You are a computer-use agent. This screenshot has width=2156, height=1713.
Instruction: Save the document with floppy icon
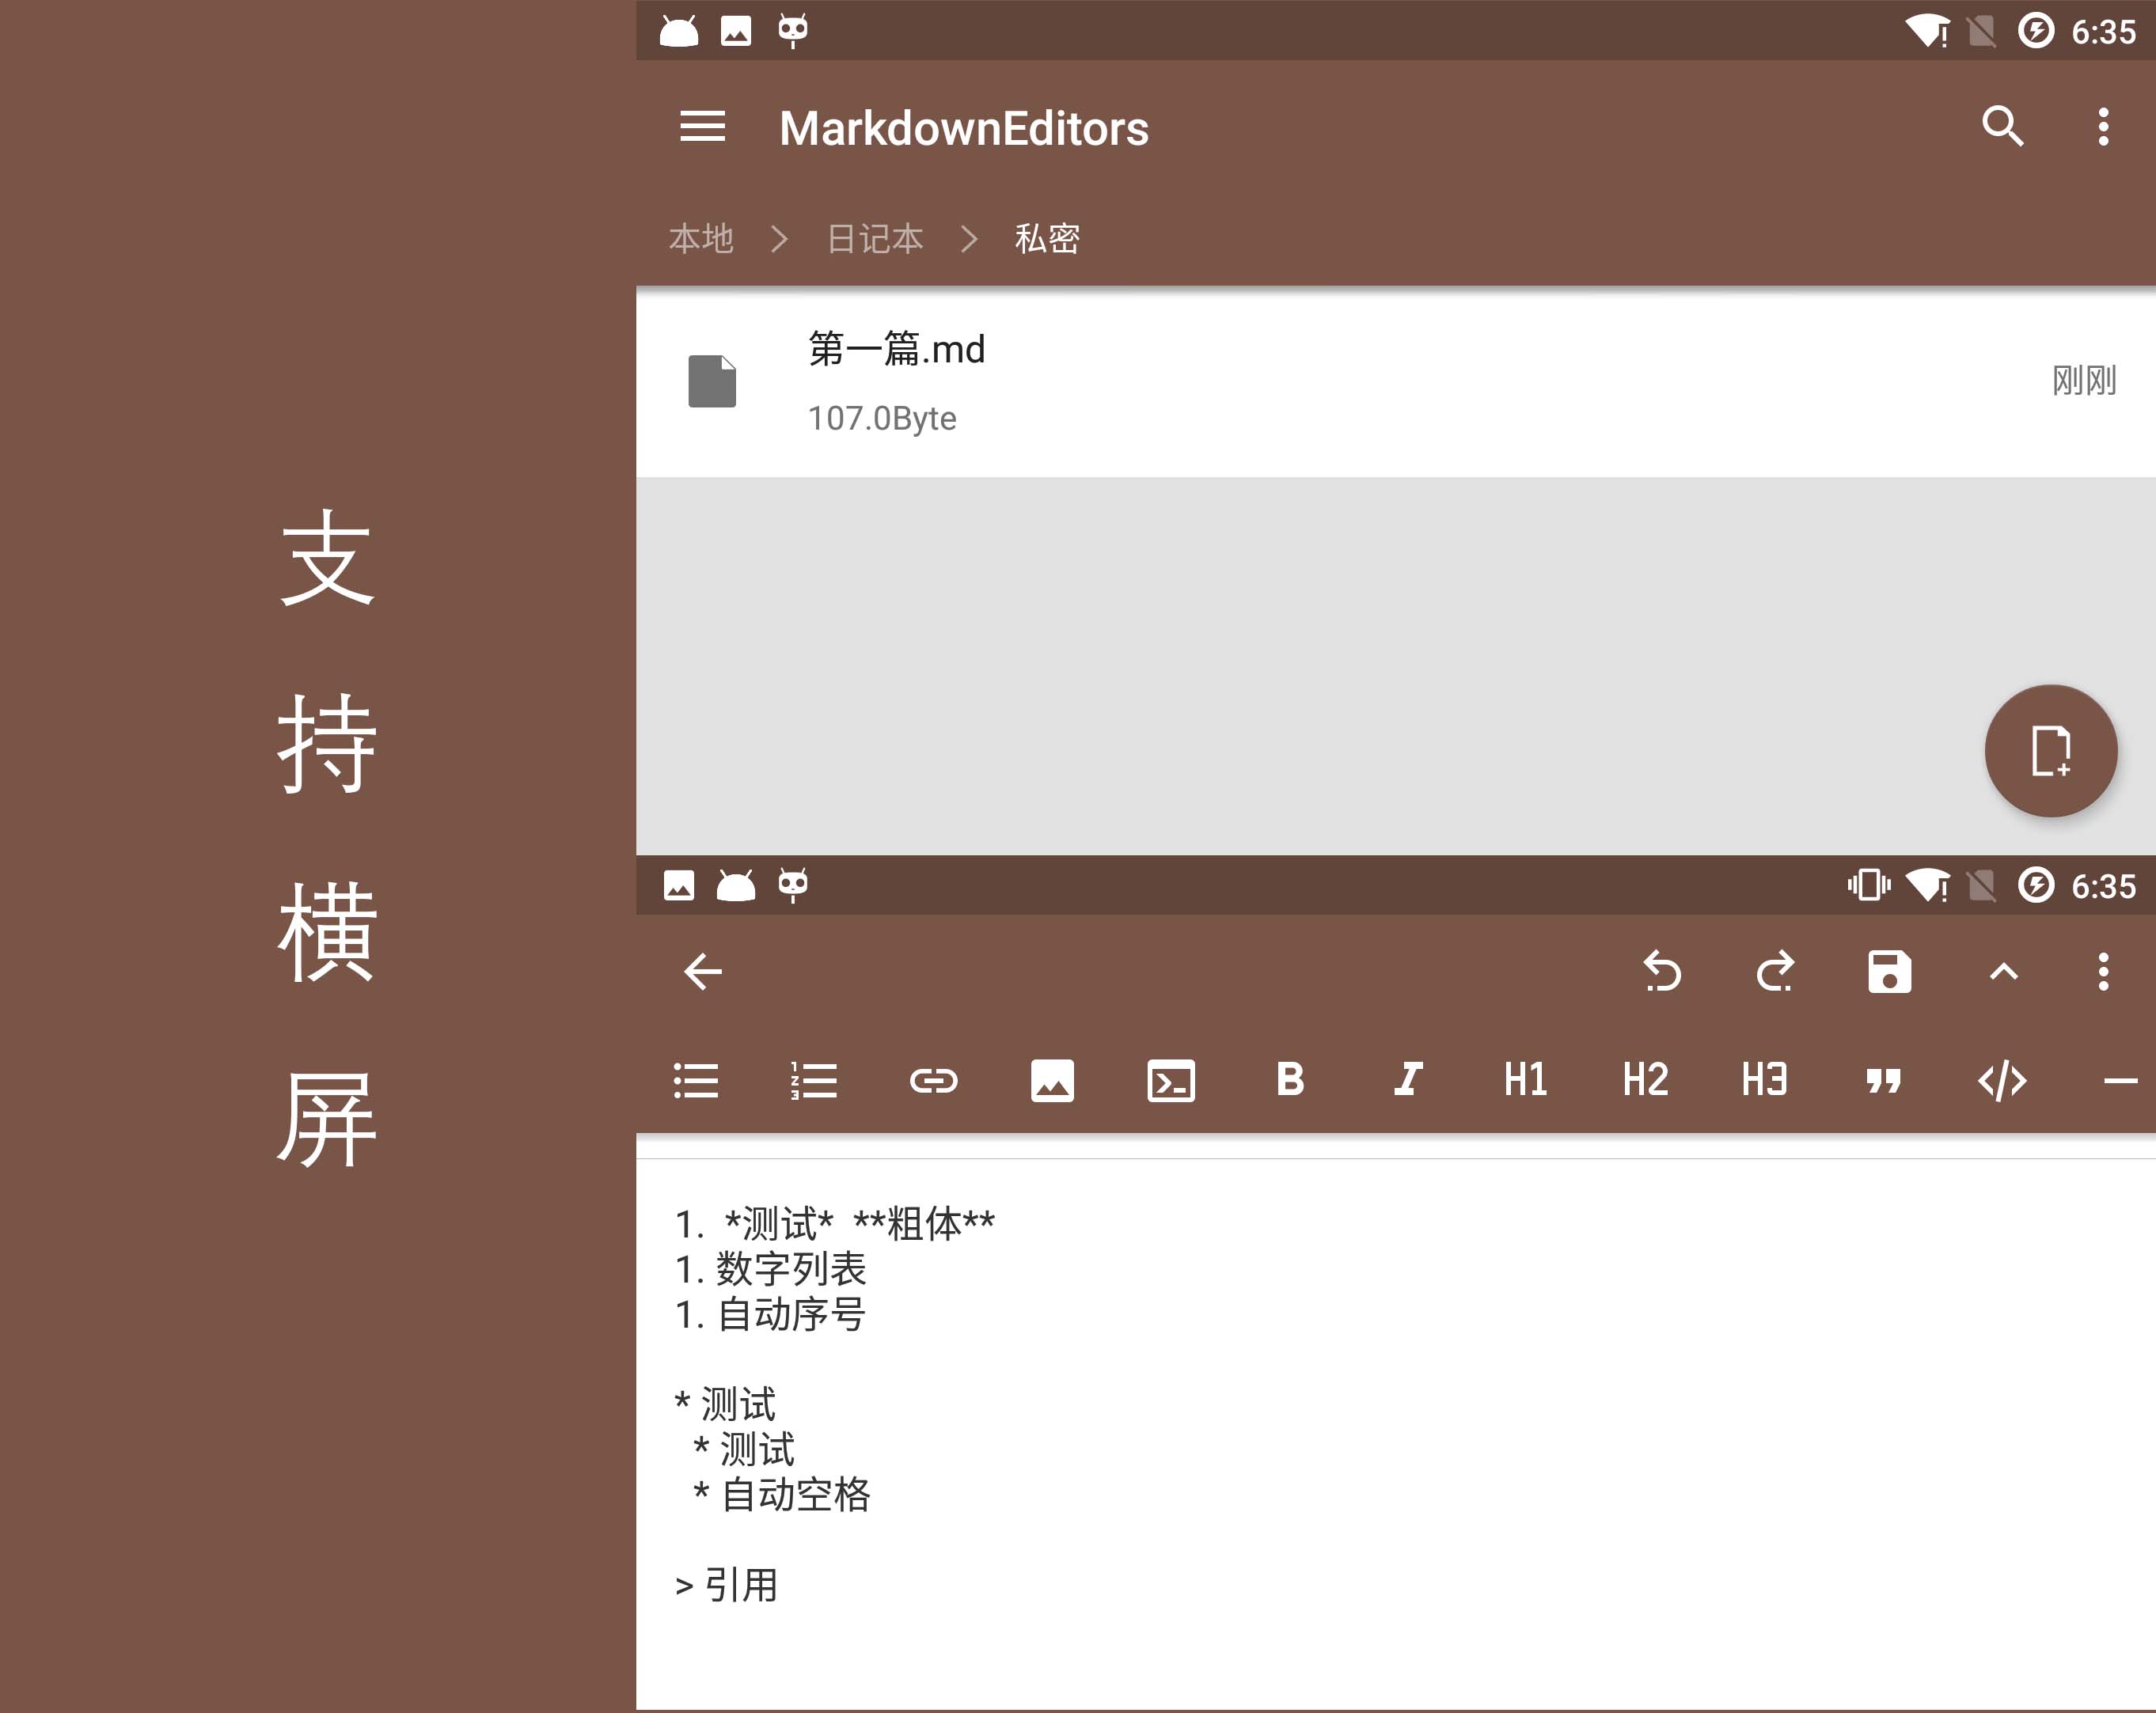(x=1889, y=972)
